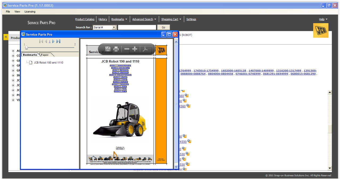Expand the IN tree node
The image size is (340, 179).
[13, 76]
